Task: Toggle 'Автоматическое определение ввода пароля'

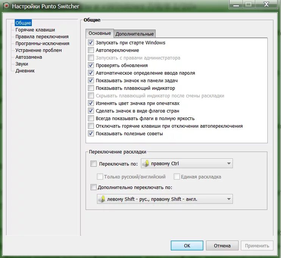Action: [x=91, y=73]
